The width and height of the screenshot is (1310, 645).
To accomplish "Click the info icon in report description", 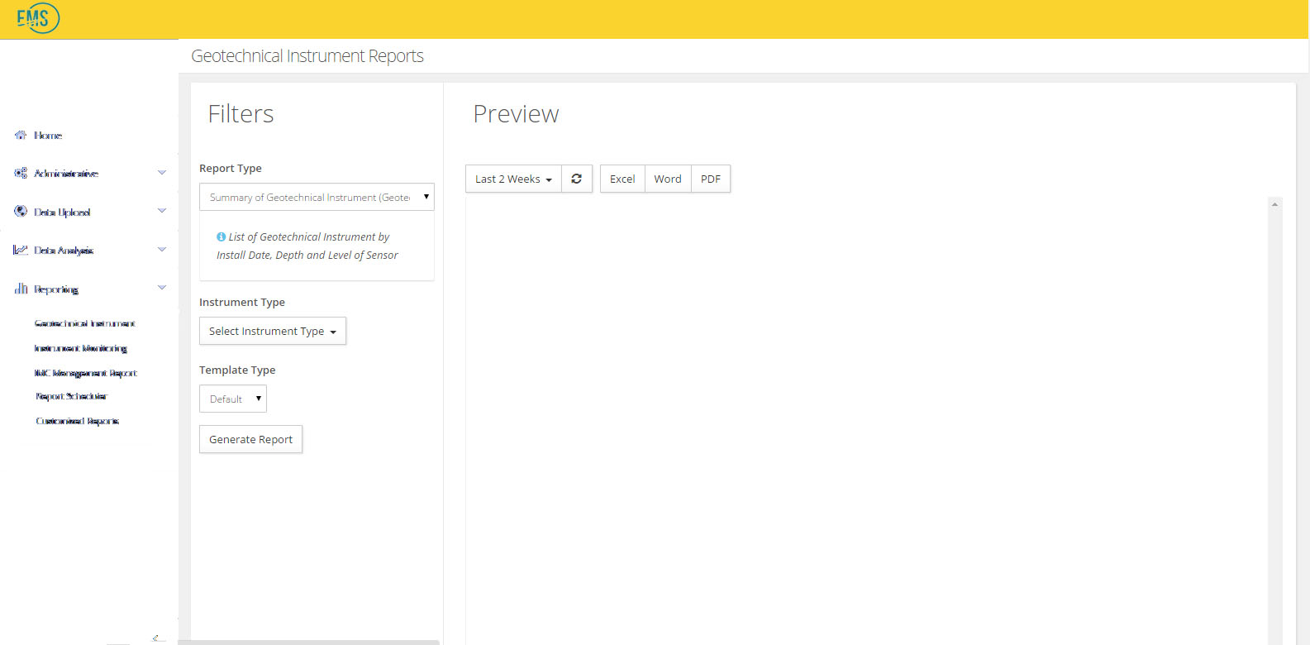I will (x=221, y=236).
